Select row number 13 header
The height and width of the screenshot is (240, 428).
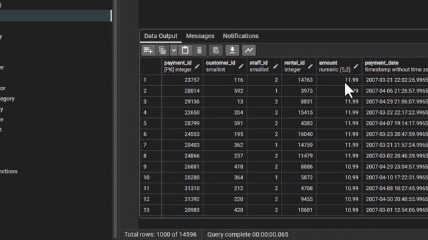pos(150,210)
